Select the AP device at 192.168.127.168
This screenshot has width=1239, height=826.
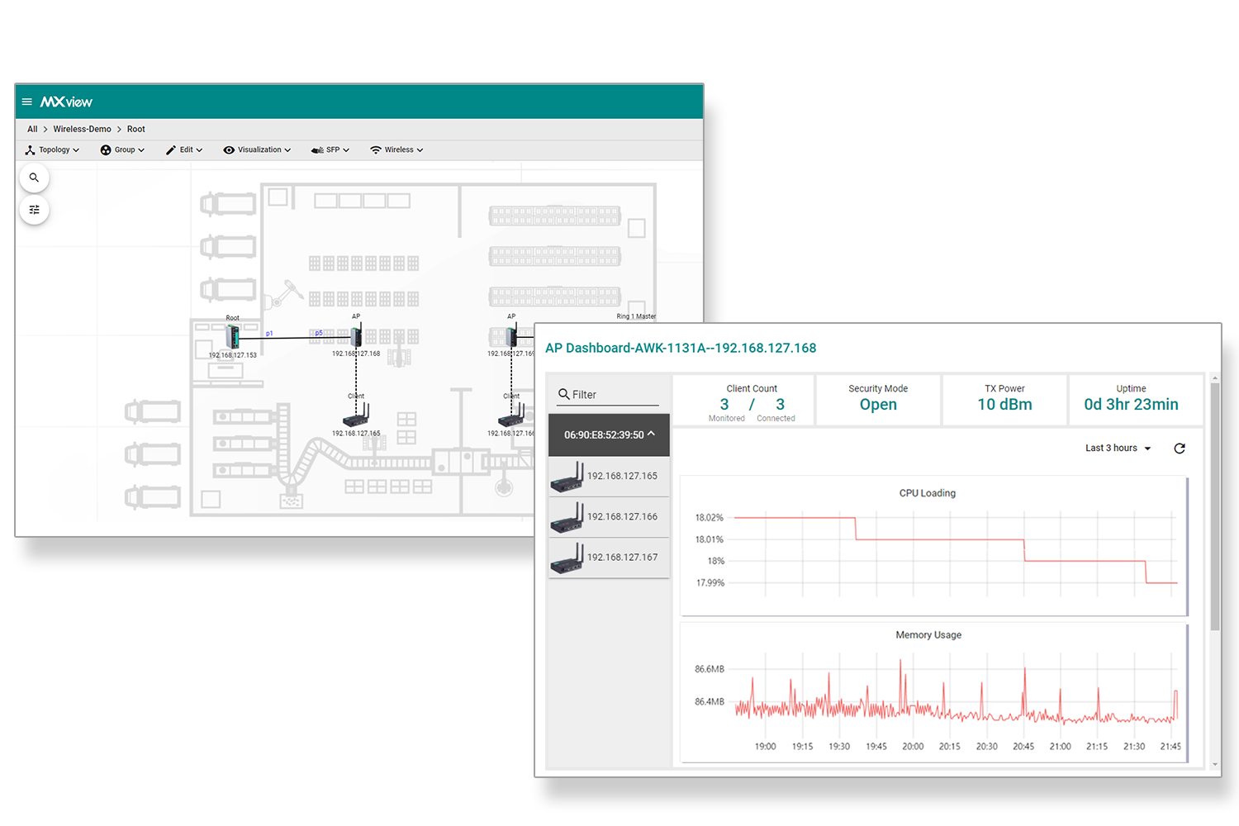[356, 335]
